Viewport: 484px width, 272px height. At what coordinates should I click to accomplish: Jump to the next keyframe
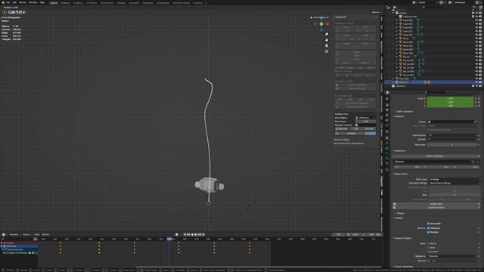pyautogui.click(x=200, y=235)
